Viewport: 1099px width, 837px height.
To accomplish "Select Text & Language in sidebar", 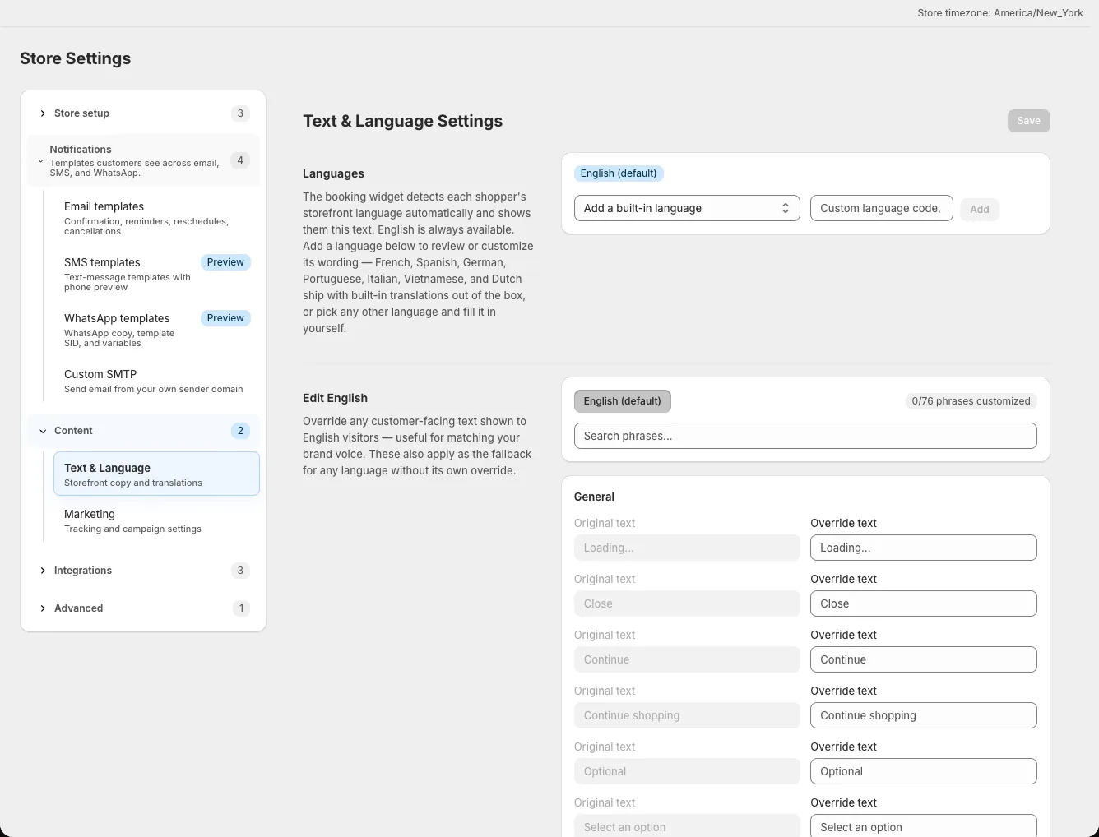I will point(156,474).
